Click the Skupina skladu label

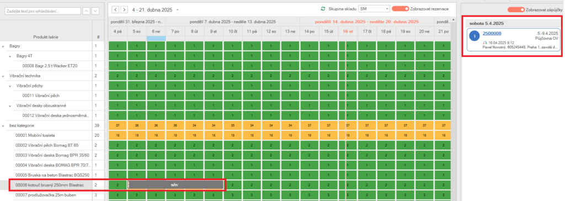point(342,9)
